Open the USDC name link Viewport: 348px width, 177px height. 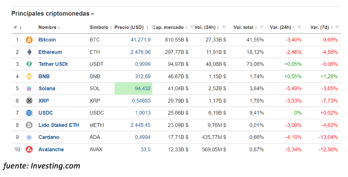[46, 113]
